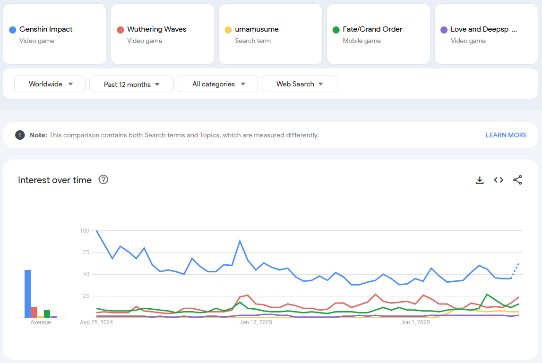Share the Interest over time chart
This screenshot has height=363, width=542.
tap(517, 180)
